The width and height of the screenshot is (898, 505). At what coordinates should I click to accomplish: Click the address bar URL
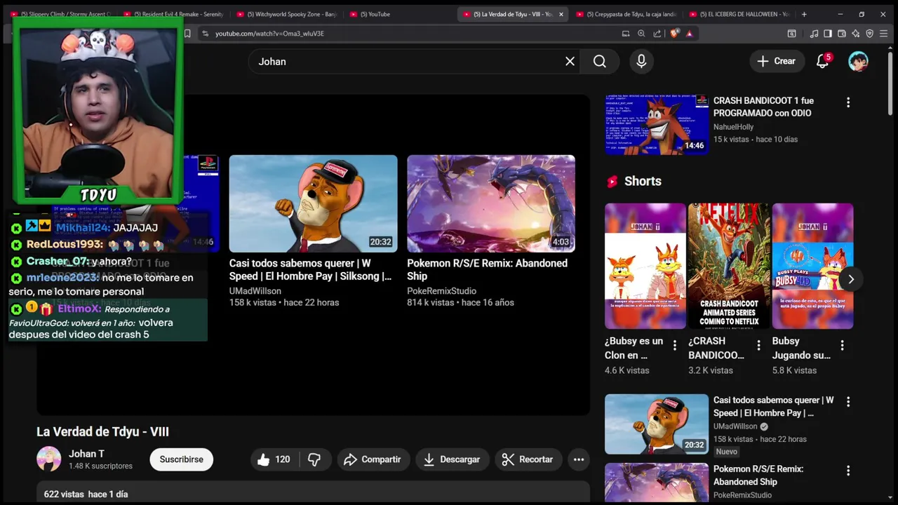pos(269,33)
